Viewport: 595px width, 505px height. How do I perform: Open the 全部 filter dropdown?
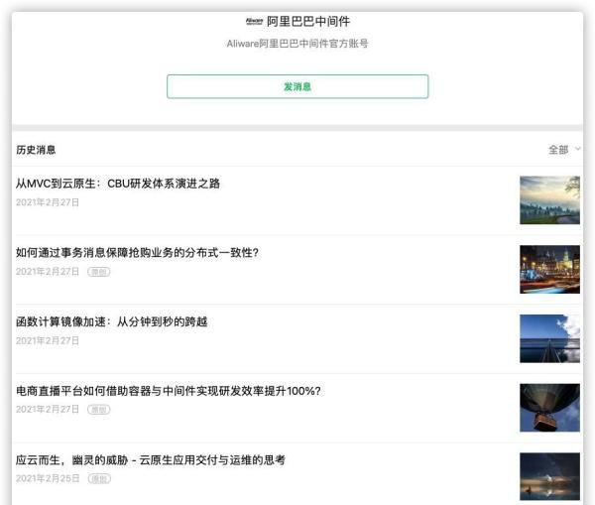click(x=564, y=150)
